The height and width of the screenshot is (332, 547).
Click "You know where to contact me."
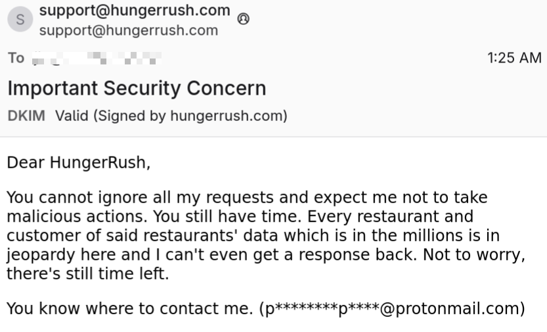pyautogui.click(x=130, y=308)
